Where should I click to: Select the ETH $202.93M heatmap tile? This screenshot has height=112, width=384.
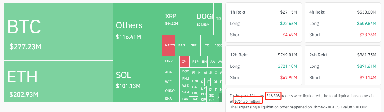pyautogui.click(x=58, y=81)
